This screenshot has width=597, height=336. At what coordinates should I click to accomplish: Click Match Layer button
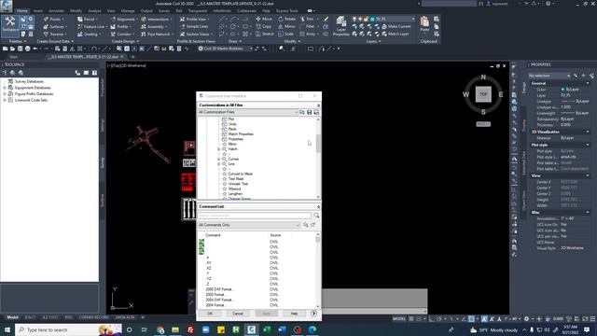396,34
